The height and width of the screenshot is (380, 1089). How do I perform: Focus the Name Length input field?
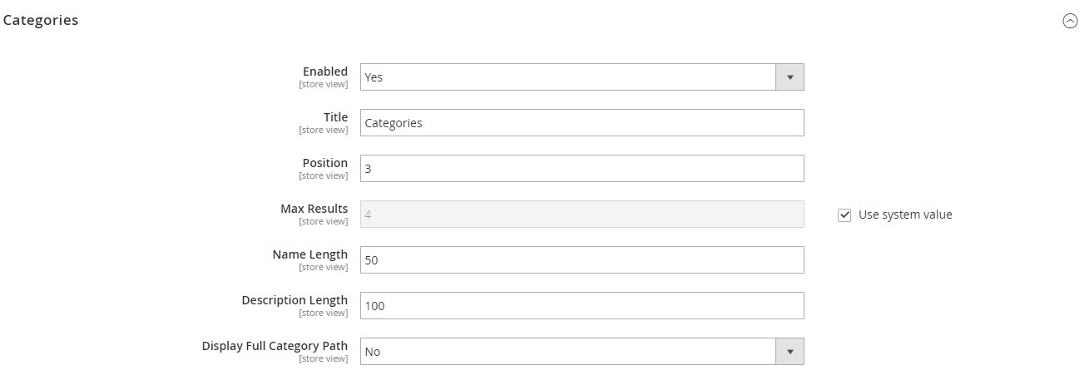coord(582,260)
